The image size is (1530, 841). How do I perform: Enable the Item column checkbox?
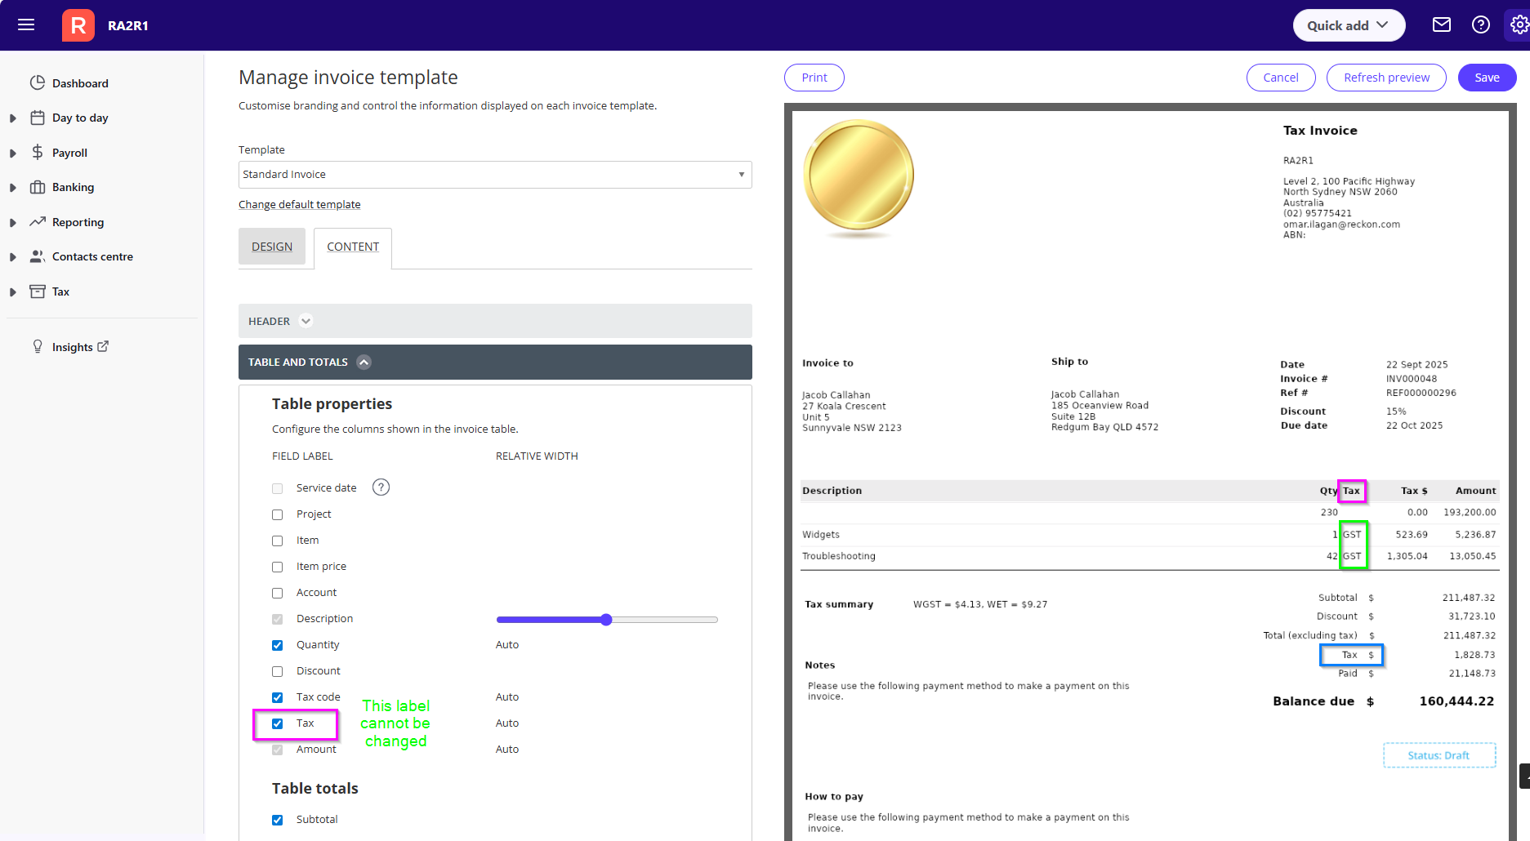tap(278, 541)
